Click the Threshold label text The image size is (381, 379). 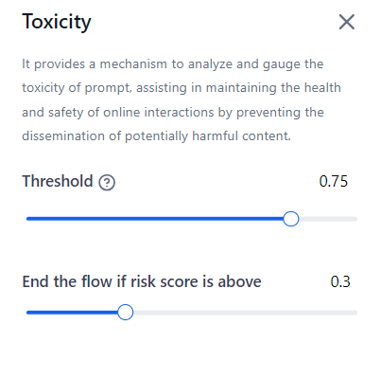58,181
